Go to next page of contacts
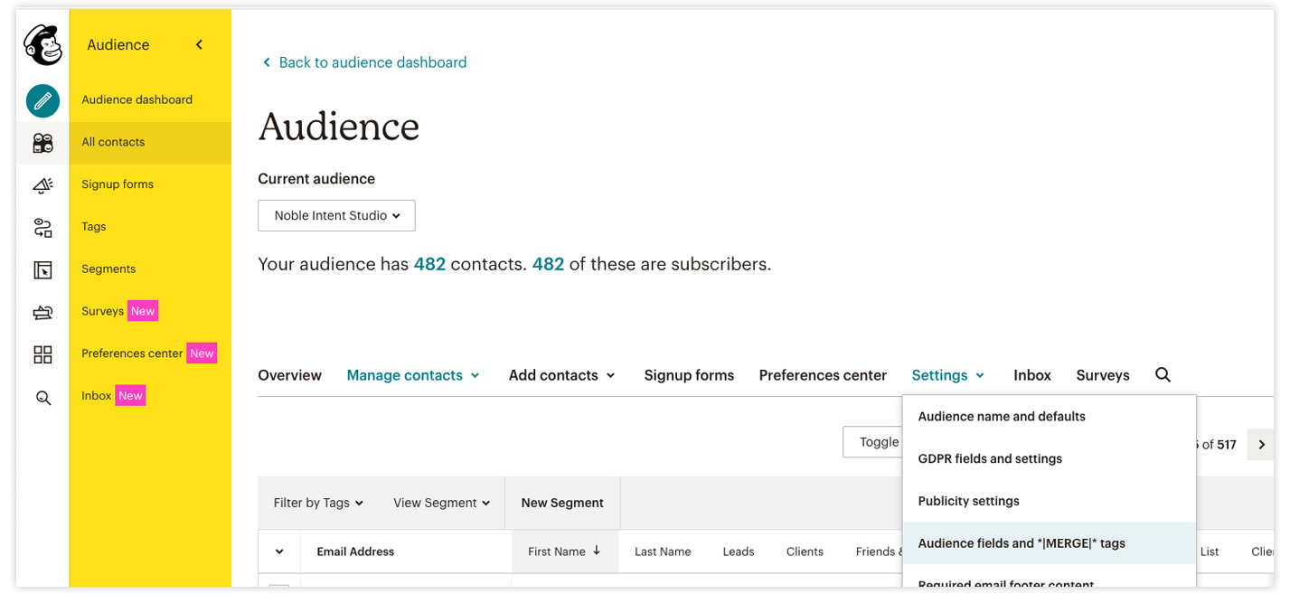Image resolution: width=1290 pixels, height=594 pixels. click(1261, 445)
